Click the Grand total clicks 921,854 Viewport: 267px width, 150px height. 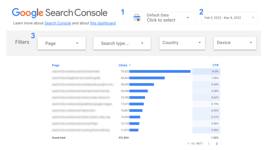pyautogui.click(x=124, y=138)
